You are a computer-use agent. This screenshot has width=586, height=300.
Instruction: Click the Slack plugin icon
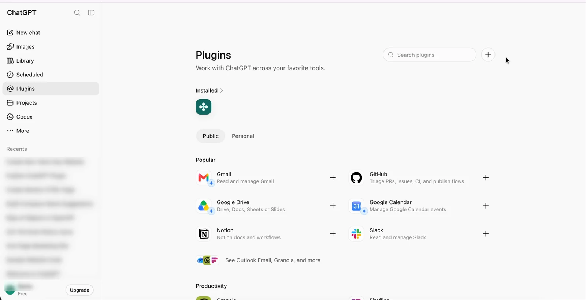point(356,234)
